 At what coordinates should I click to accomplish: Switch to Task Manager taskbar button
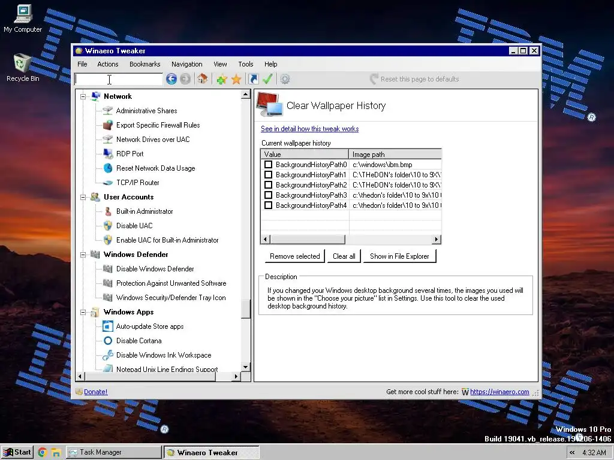113,452
